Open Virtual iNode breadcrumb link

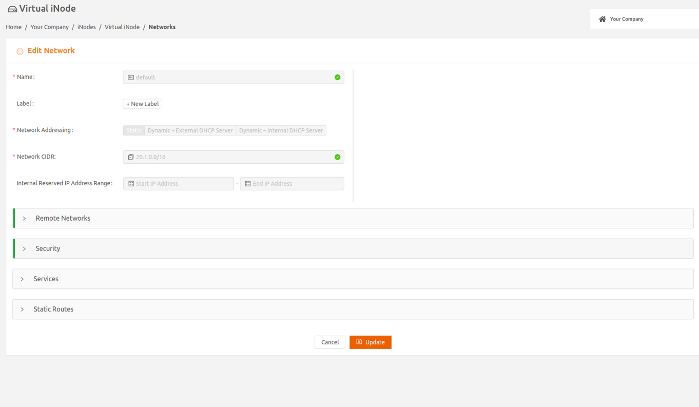(x=122, y=27)
